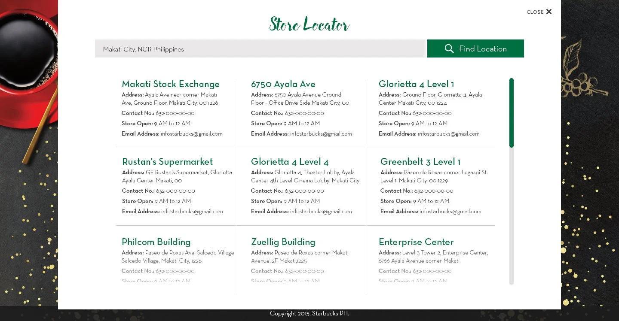Click Makati Stock Exchange contact number
Image resolution: width=619 pixels, height=321 pixels.
tap(158, 113)
